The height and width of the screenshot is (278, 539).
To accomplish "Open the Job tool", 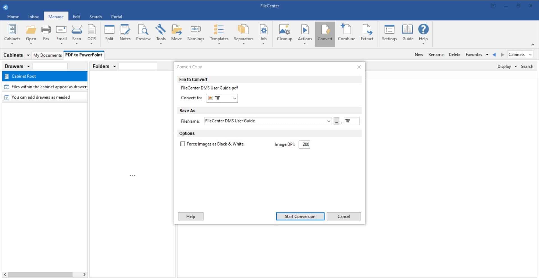I will click(x=263, y=33).
